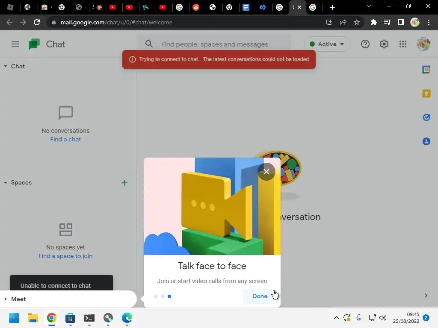Switch to the last Google tab

coord(313,7)
